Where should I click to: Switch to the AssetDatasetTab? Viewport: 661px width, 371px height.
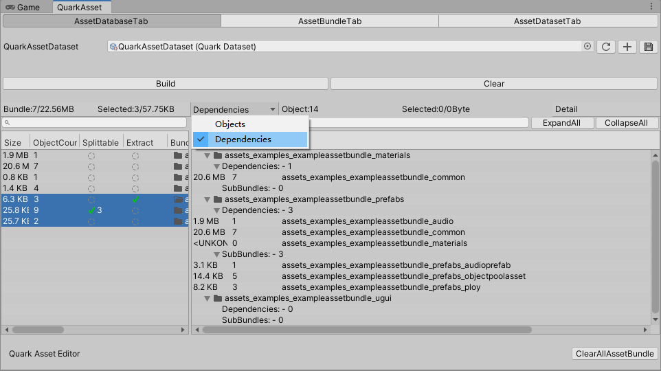pyautogui.click(x=547, y=21)
